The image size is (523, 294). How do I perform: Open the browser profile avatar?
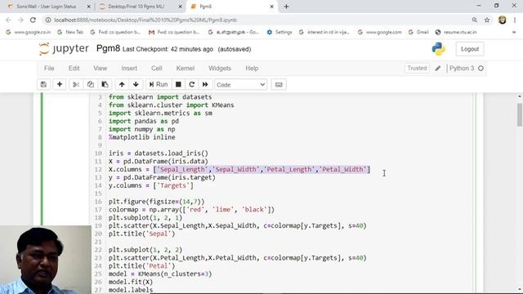502,20
